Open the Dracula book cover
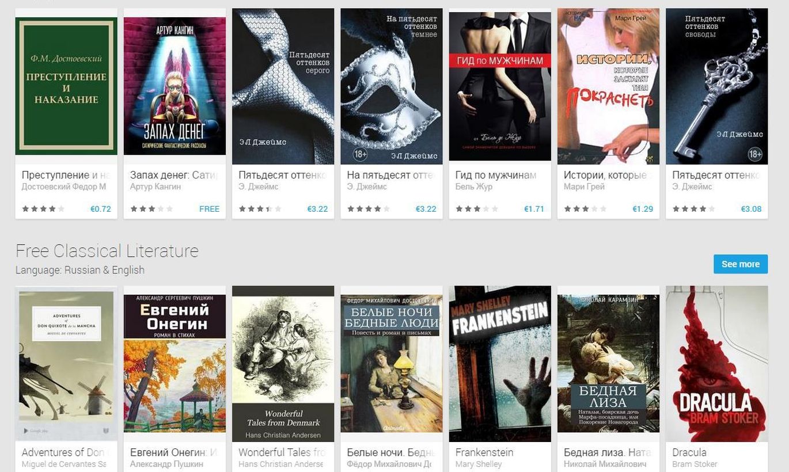Image resolution: width=789 pixels, height=472 pixels. 716,363
